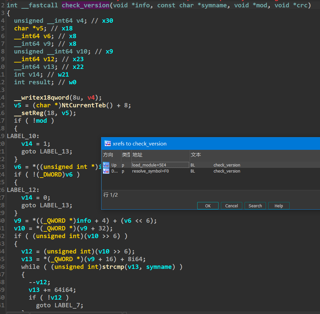Sort xrefs by the 文本 column header
This screenshot has width=320, height=314.
(196, 155)
